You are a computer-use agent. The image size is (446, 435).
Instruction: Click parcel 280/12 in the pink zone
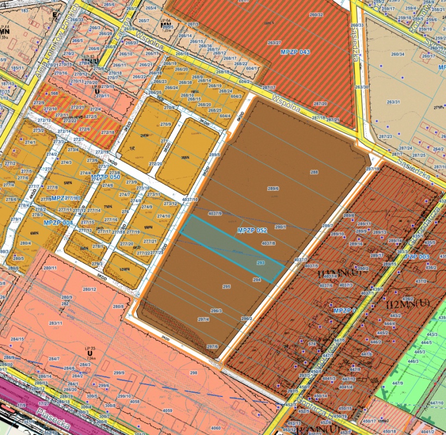[90, 289]
